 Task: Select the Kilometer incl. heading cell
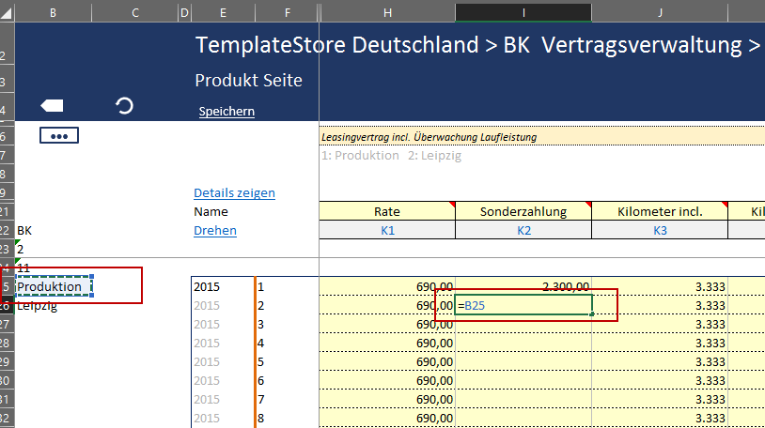point(660,212)
